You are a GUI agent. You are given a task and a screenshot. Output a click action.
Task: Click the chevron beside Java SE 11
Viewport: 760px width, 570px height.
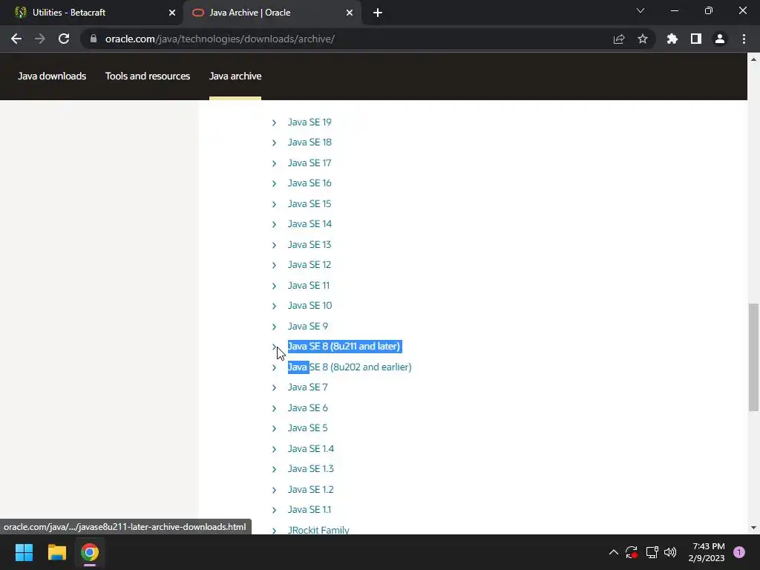[x=274, y=286]
